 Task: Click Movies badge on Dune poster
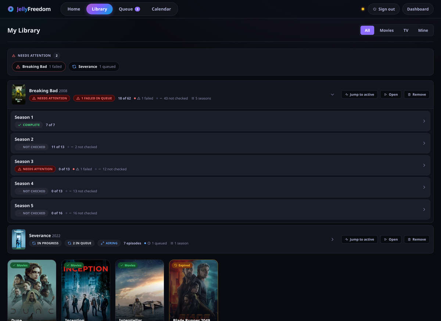coord(20,265)
